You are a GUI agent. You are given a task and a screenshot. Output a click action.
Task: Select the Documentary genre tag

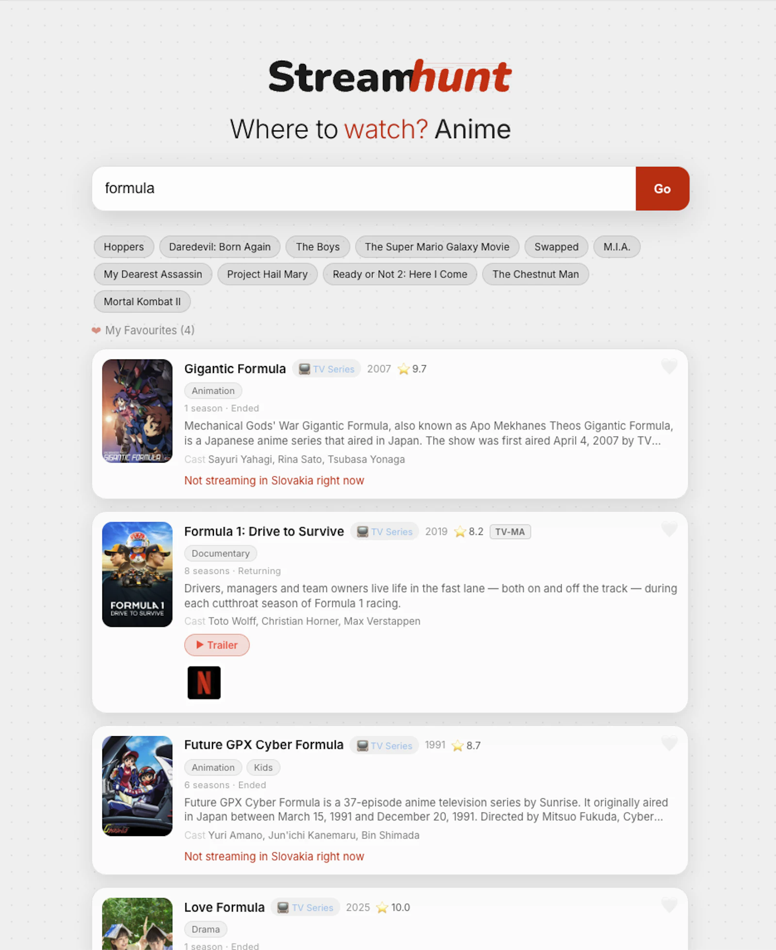221,553
